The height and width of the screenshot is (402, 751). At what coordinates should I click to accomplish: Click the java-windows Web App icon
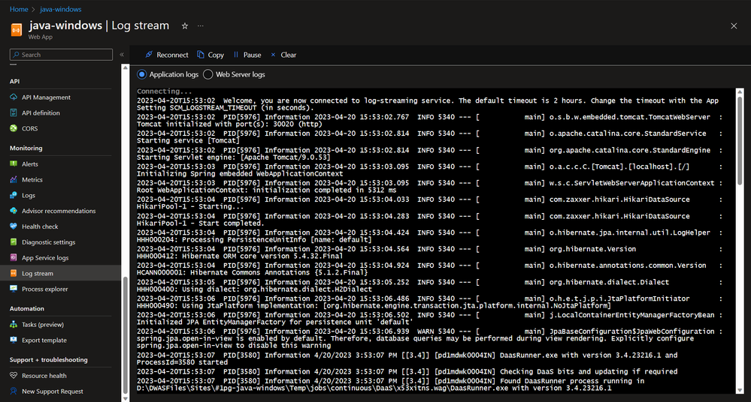[17, 30]
